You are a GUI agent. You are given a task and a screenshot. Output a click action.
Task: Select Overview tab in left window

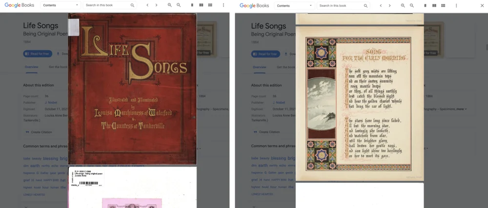click(31, 67)
